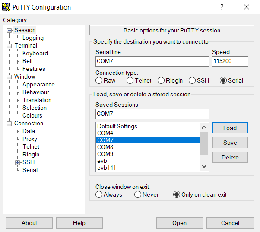Set close window on exit to Never
Viewport: 260px width, 232px height.
138,194
